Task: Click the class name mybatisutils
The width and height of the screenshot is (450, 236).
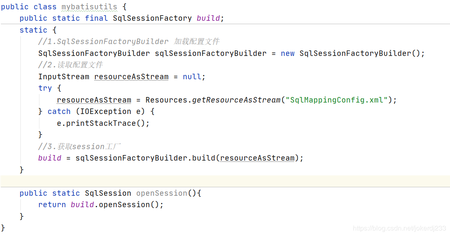Action: [89, 7]
